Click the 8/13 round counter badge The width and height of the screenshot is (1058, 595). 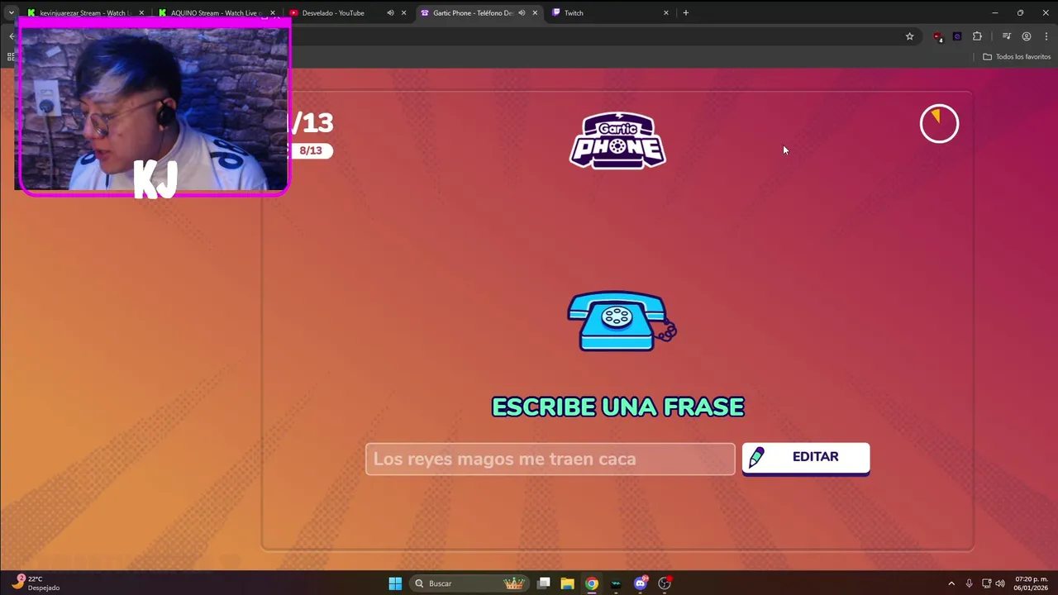pos(311,150)
